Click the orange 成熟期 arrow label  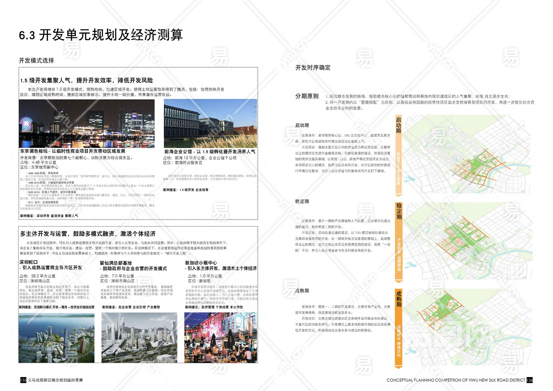(x=399, y=299)
